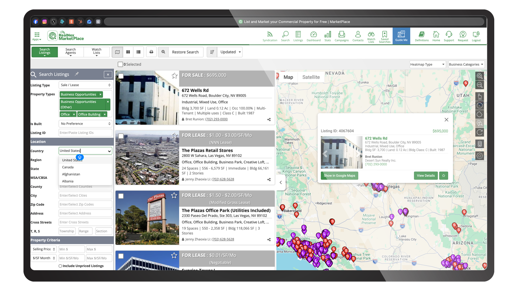Open the Campaigns icon
Screen dimensions: 518x291
tap(342, 36)
